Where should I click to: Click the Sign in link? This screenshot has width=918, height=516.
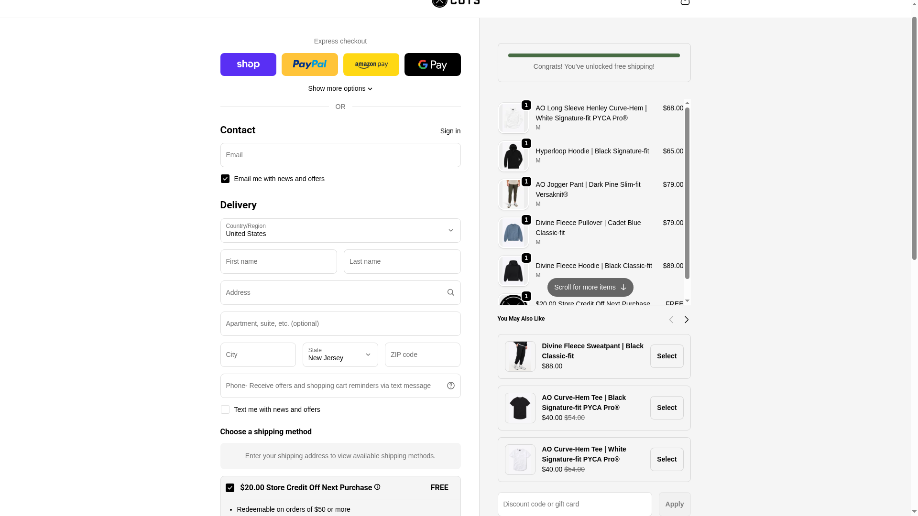(450, 131)
